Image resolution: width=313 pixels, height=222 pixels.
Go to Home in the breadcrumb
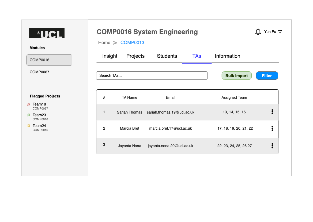pyautogui.click(x=104, y=43)
